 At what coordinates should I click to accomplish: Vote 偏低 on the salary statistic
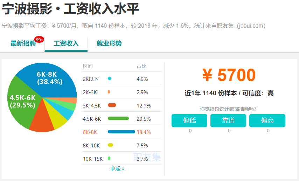[189, 120]
